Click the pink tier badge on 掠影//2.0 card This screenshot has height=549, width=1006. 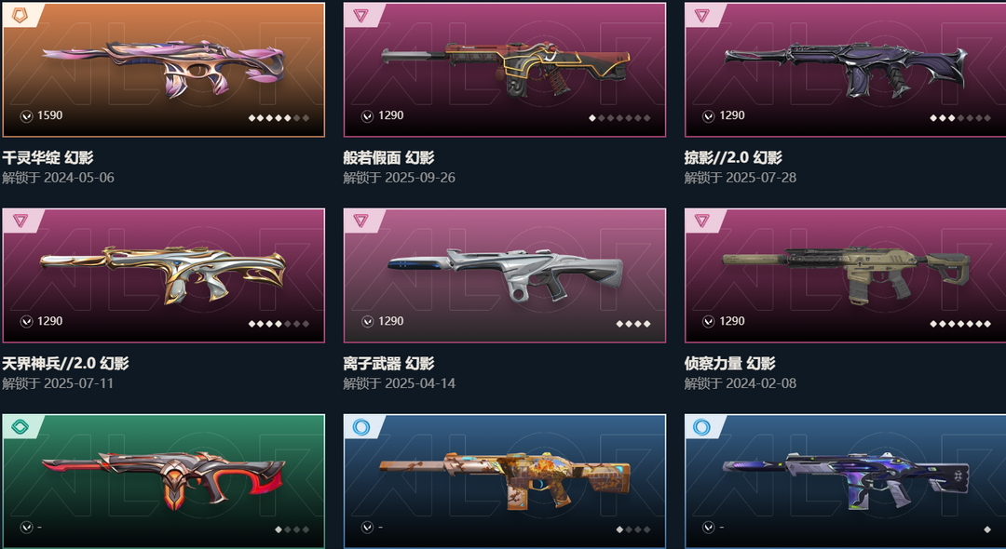[x=702, y=15]
